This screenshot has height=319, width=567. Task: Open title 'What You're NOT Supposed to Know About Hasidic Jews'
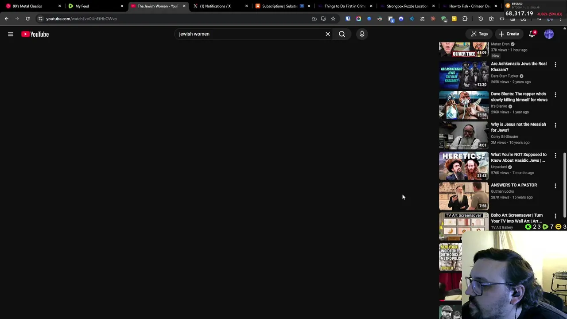519,157
